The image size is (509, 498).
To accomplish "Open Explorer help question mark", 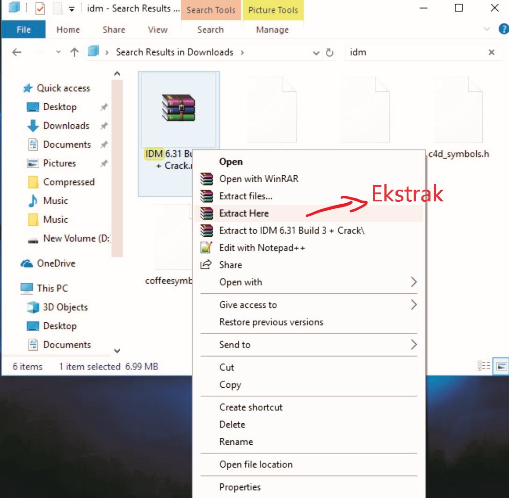I will coord(503,29).
